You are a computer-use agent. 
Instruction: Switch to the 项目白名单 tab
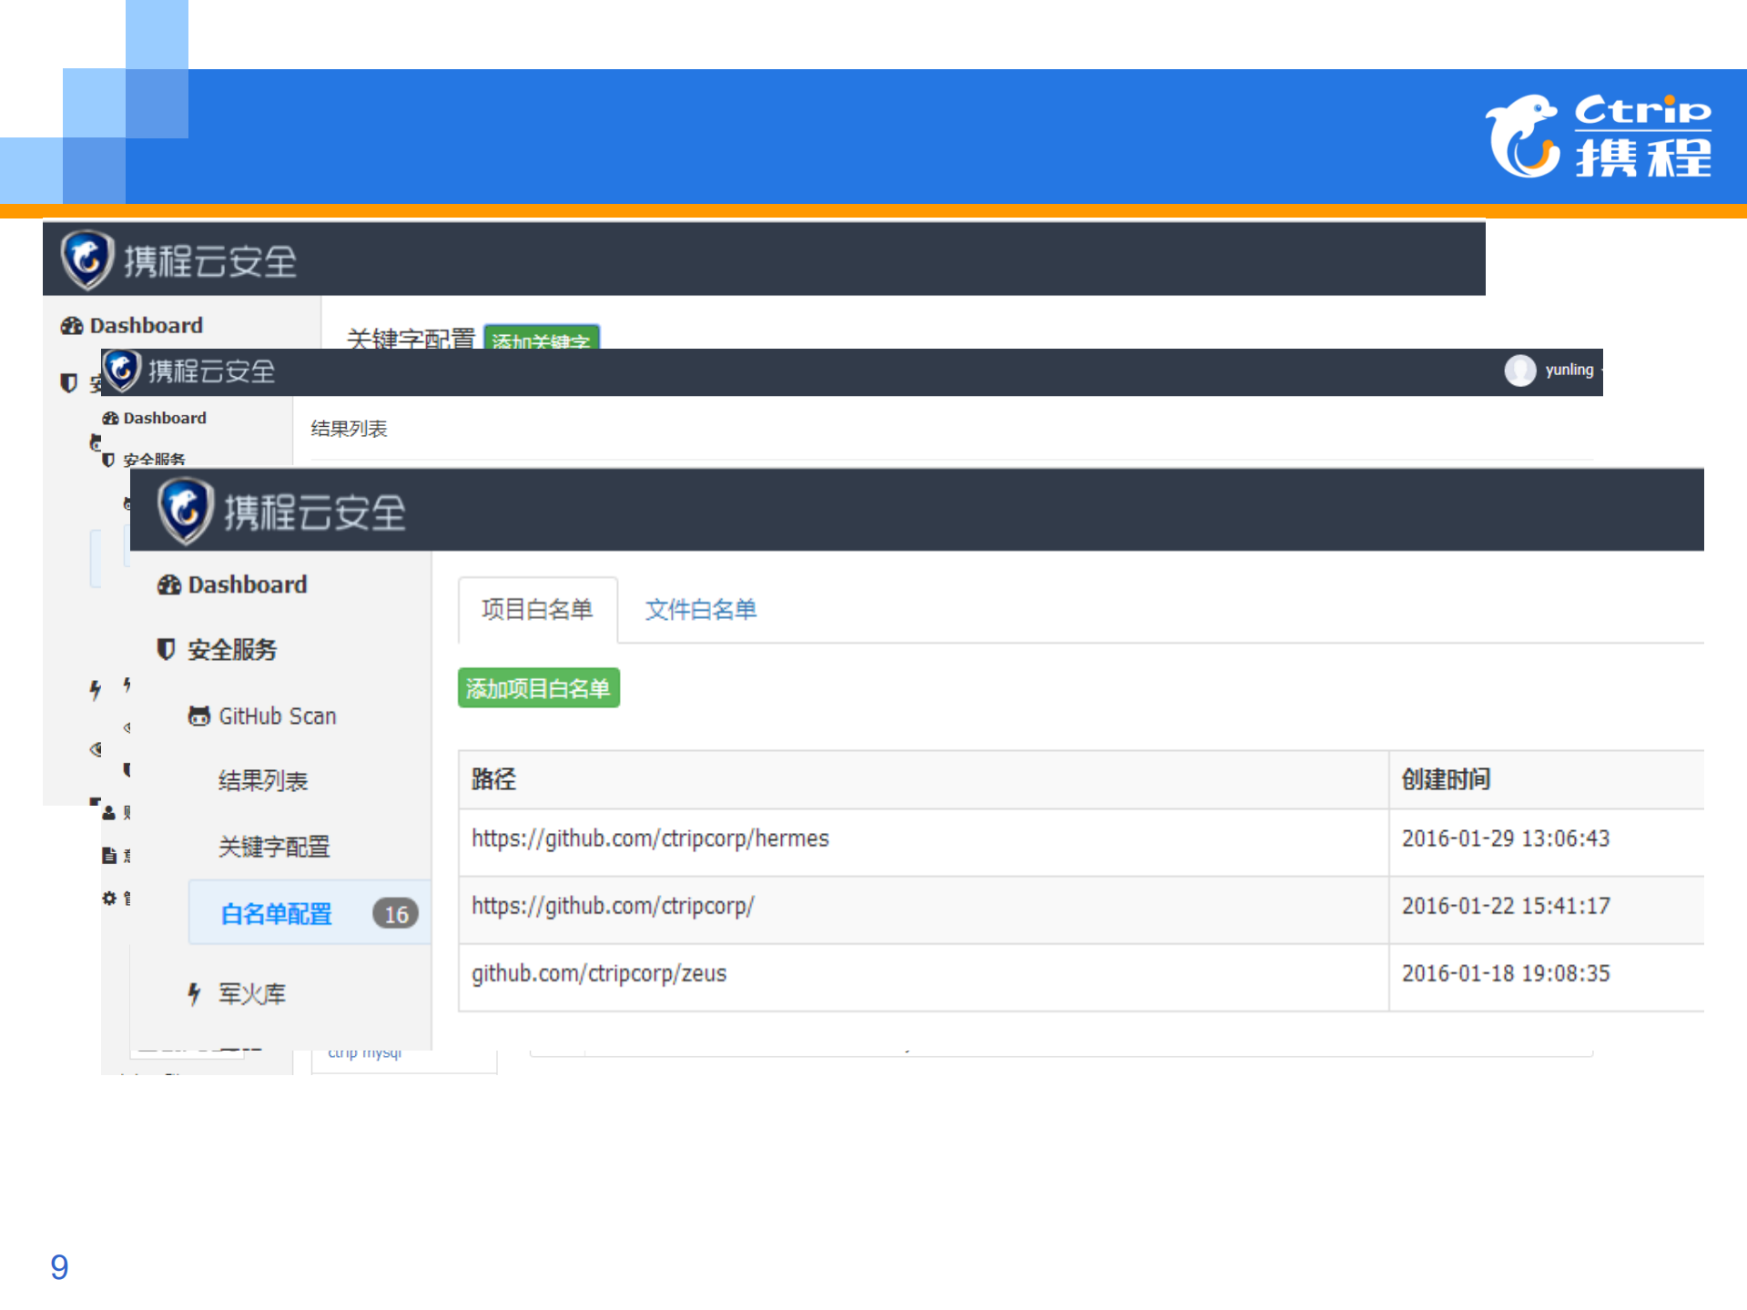538,609
